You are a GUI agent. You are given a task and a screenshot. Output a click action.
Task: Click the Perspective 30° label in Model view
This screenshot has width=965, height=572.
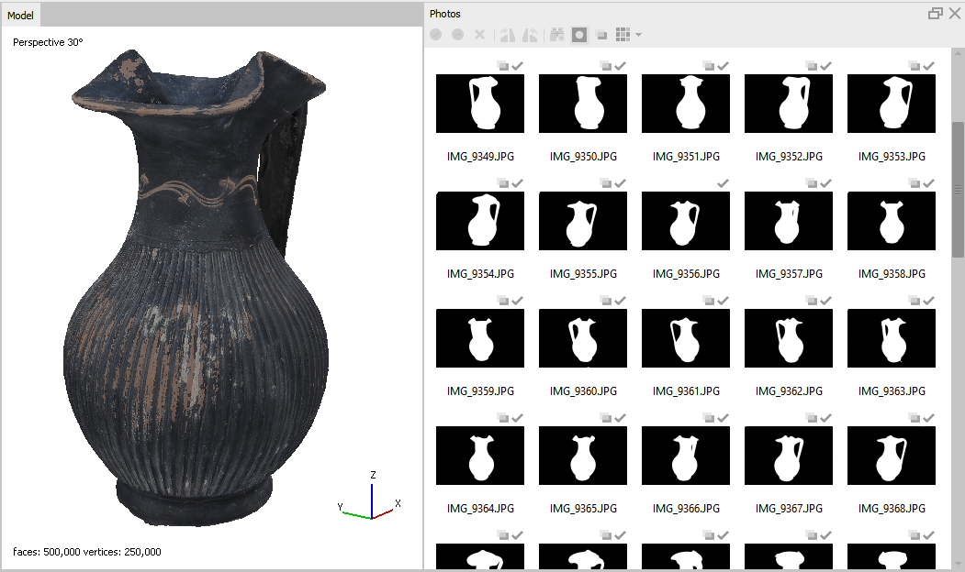click(x=48, y=42)
